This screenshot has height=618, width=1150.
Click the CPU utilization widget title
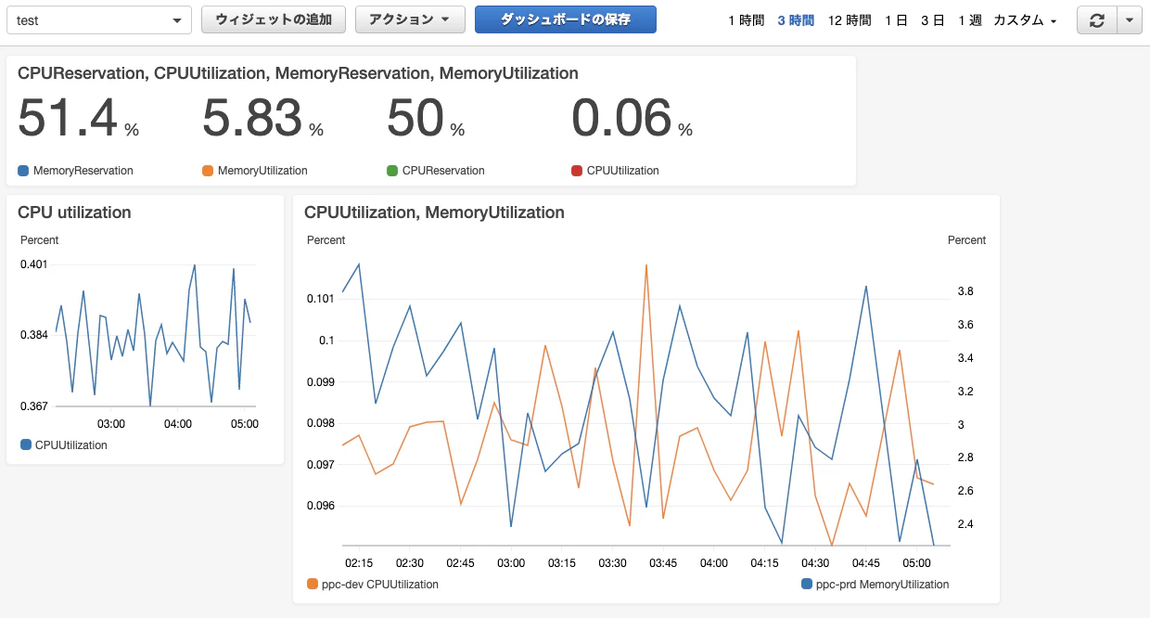pyautogui.click(x=74, y=212)
